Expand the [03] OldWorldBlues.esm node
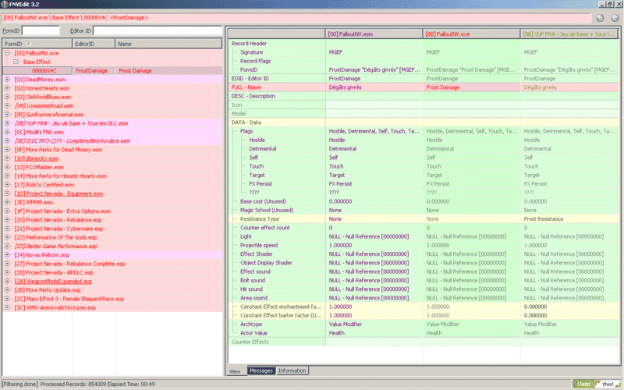 pyautogui.click(x=7, y=97)
